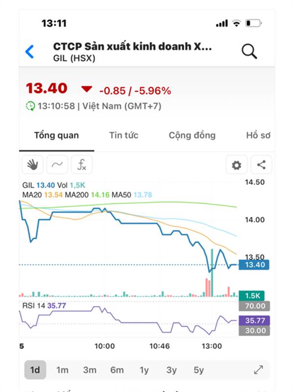294x392 pixels.
Task: Tap the clock icon beside 13:10:58
Action: tap(30, 106)
